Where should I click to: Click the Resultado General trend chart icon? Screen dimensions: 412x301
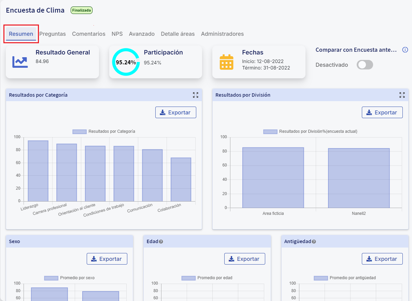tap(20, 62)
